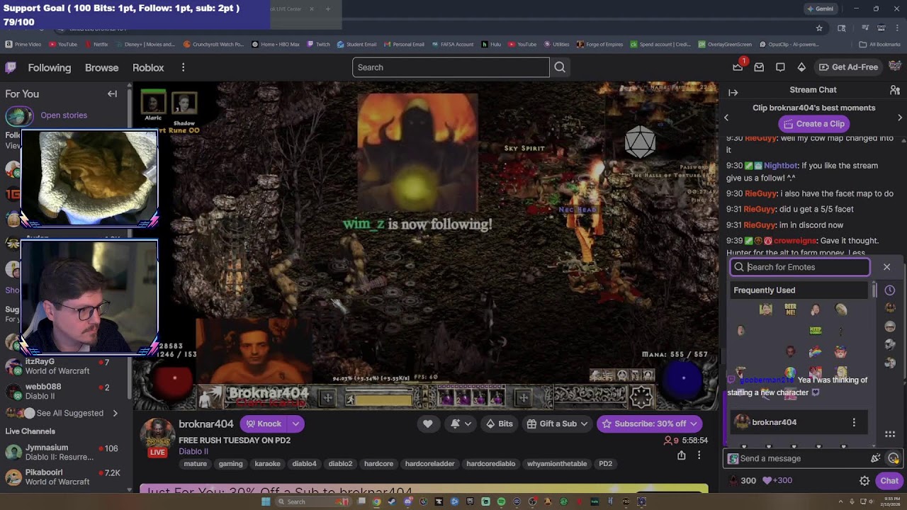The height and width of the screenshot is (510, 907).
Task: Open the webb088 suggested channel
Action: pyautogui.click(x=62, y=391)
